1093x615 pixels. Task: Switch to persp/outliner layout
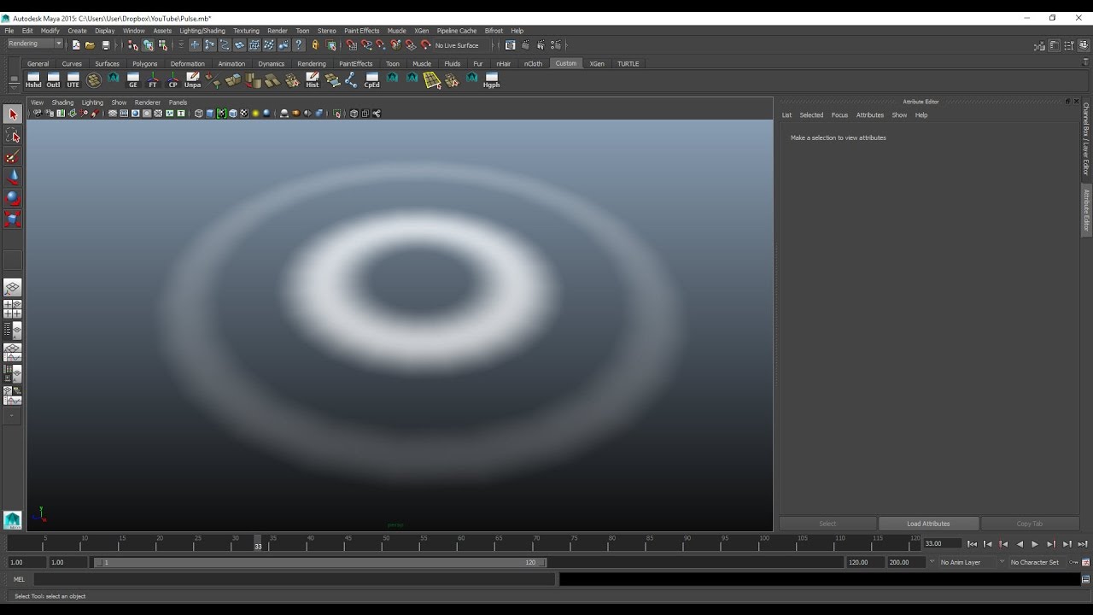tap(13, 331)
